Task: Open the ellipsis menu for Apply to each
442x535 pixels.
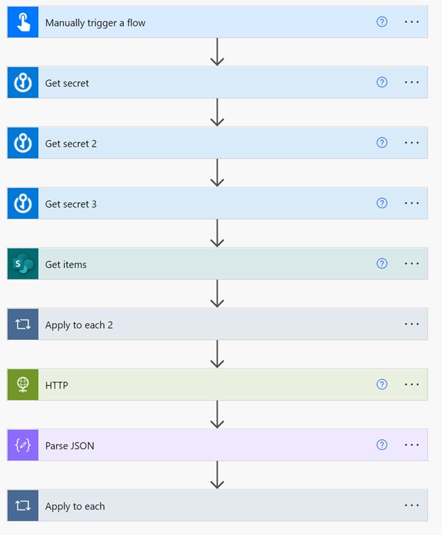Action: pyautogui.click(x=412, y=506)
